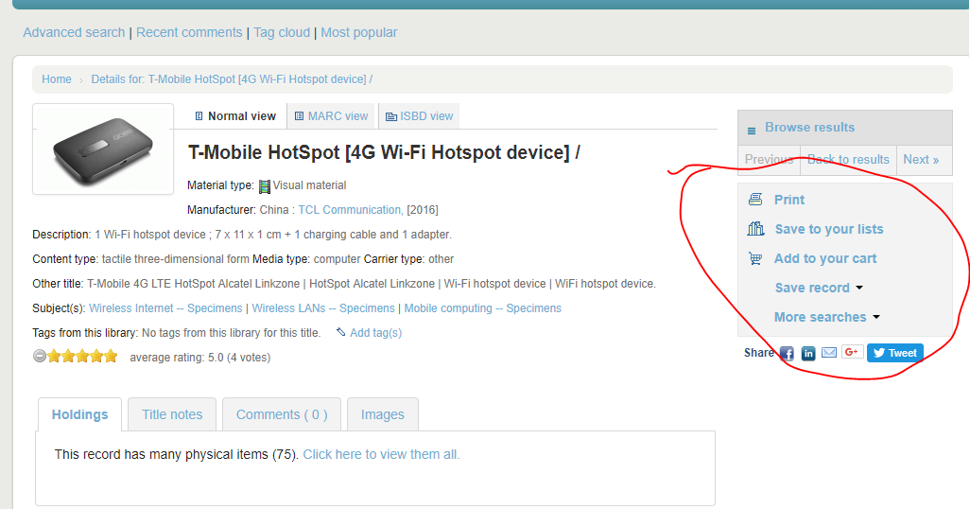
Task: Go to Next search result
Action: (921, 159)
